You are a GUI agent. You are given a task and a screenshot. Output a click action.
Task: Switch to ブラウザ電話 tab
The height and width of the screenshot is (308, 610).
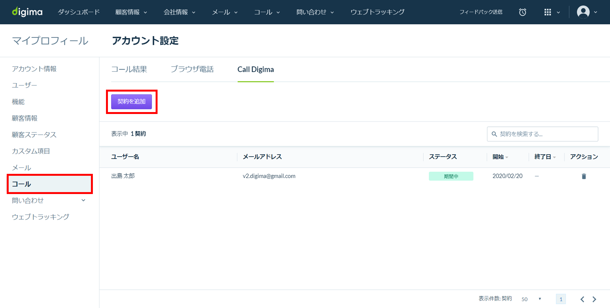point(192,69)
